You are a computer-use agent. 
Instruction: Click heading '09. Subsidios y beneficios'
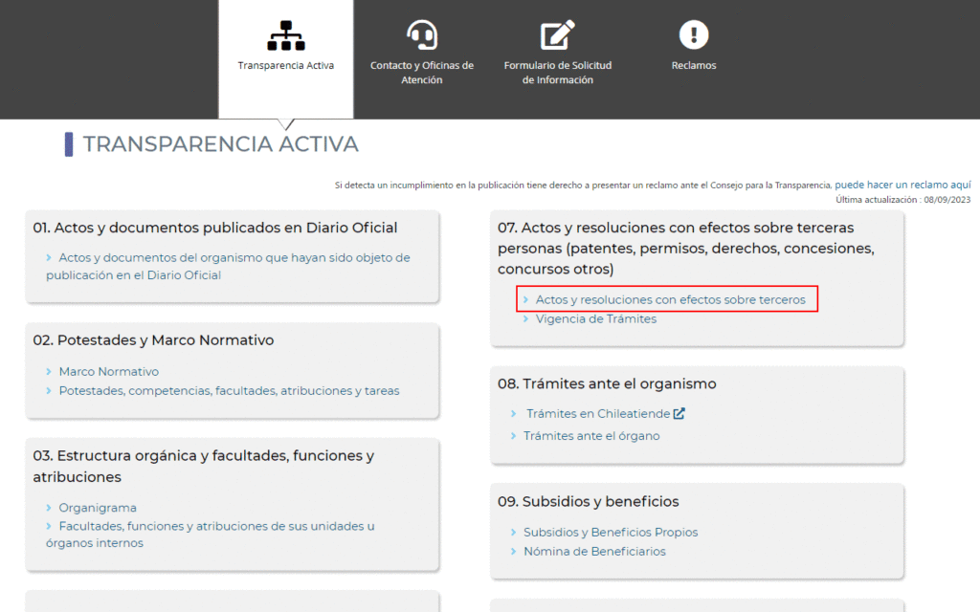tap(589, 501)
